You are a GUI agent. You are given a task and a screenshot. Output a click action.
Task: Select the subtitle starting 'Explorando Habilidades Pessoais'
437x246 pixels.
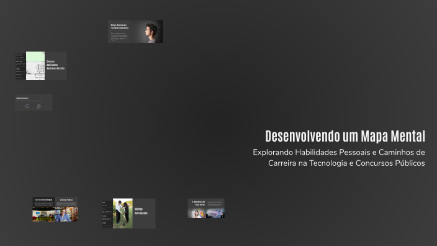click(x=339, y=158)
